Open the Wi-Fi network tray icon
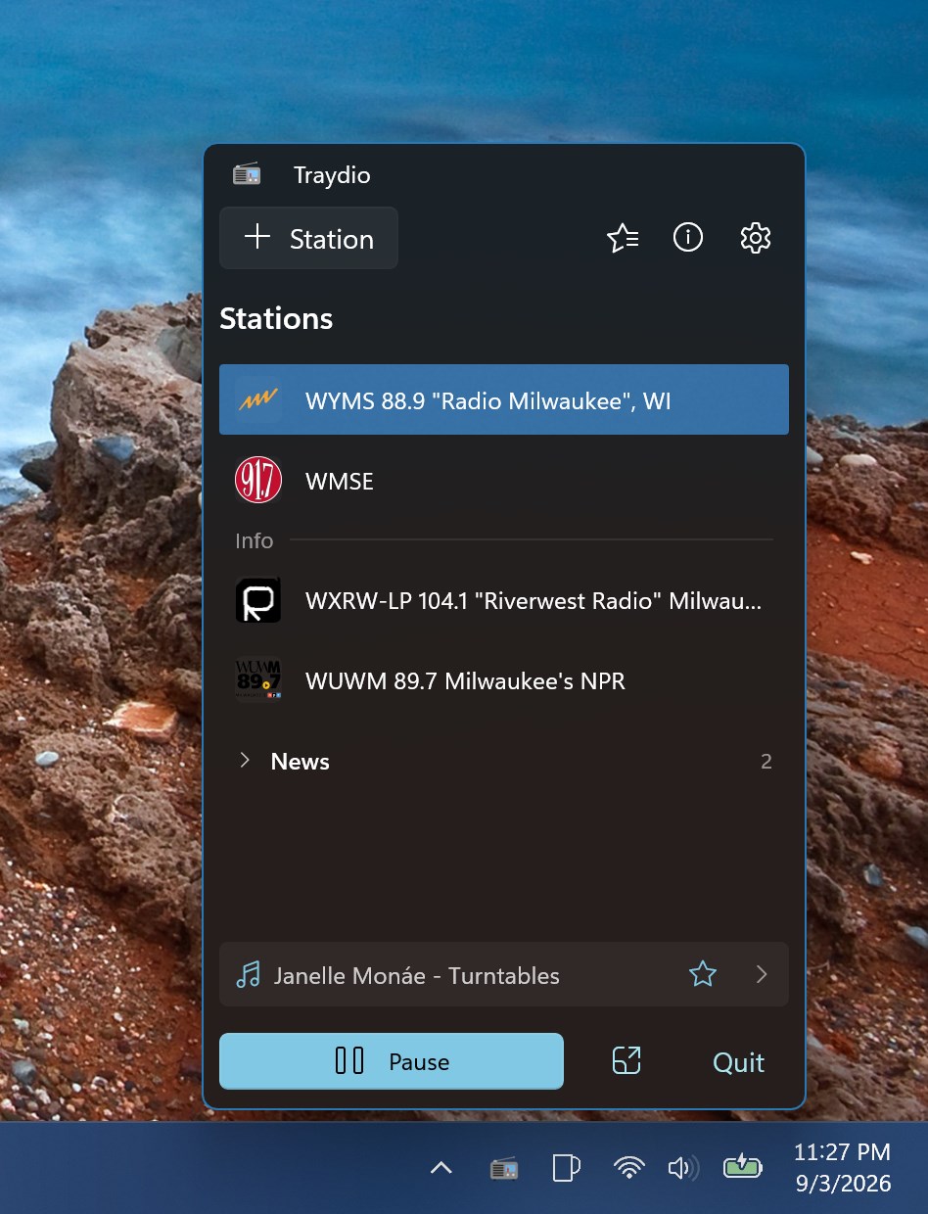The image size is (928, 1214). (628, 1167)
